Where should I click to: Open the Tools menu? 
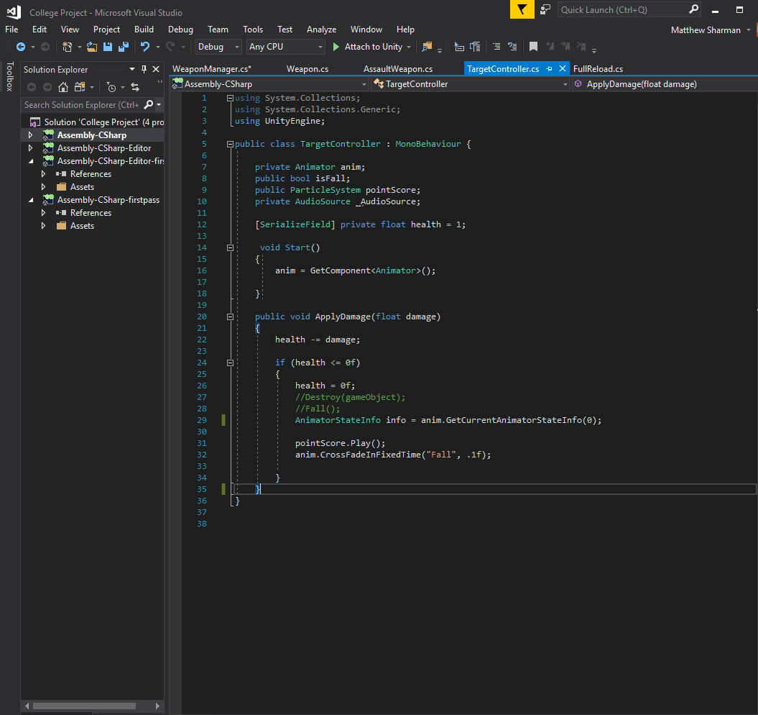(x=253, y=29)
